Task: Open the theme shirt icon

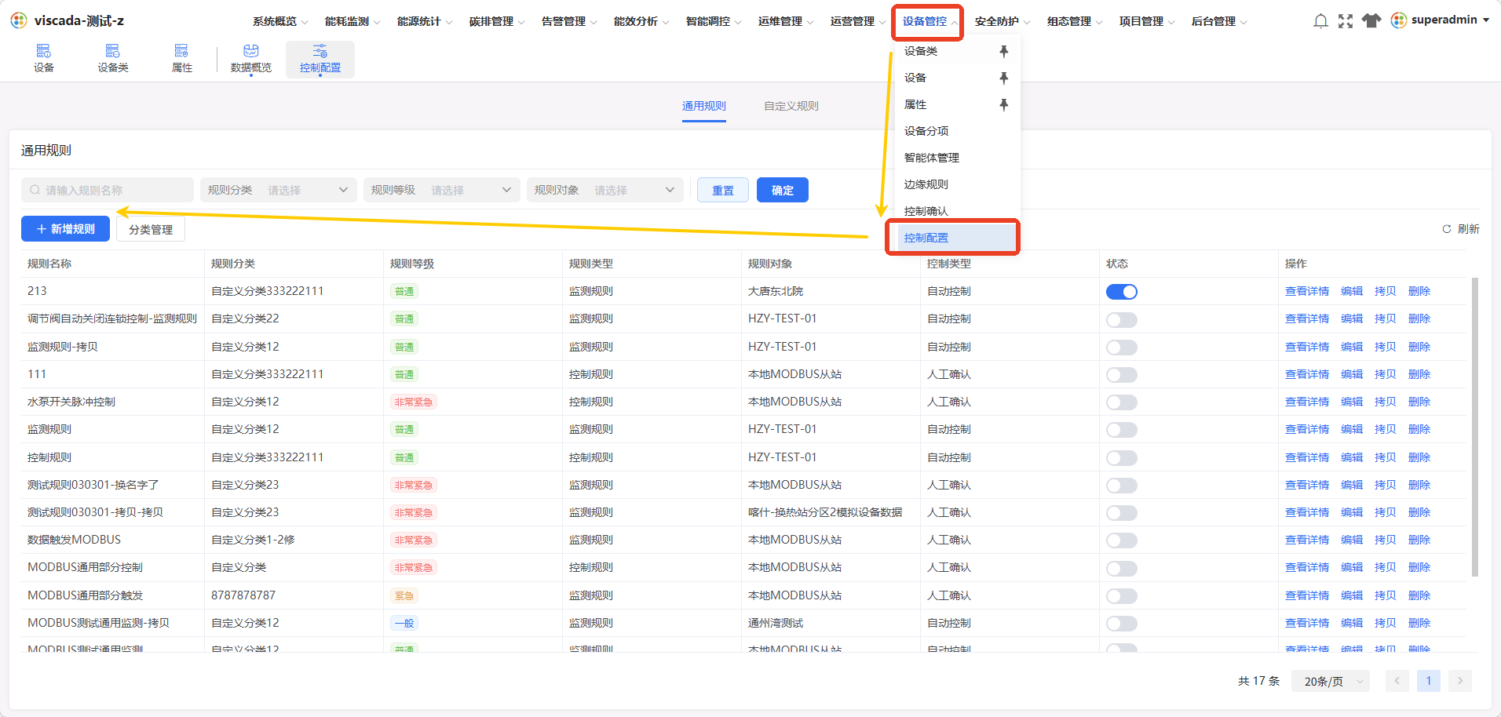Action: (x=1371, y=21)
